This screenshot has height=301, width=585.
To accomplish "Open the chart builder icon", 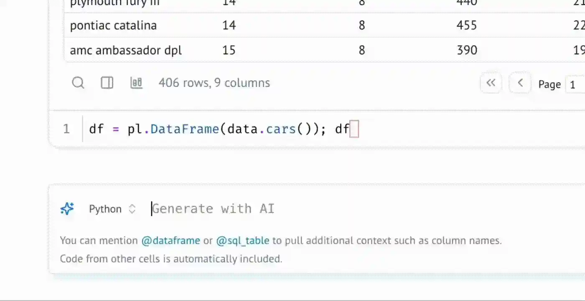I will 136,83.
